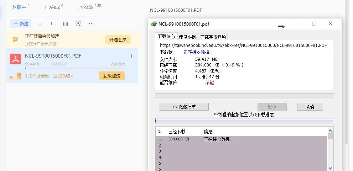
Task: Open the 回收站 recycle bin tab
Action: [x=86, y=7]
